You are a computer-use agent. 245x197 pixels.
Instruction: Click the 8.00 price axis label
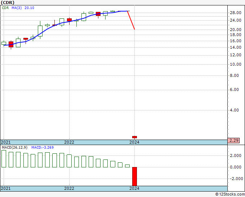[x=235, y=75]
